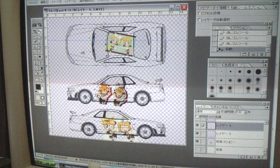
Task: Click the Adobe Online banner atop toolbox
Action: pos(37,25)
